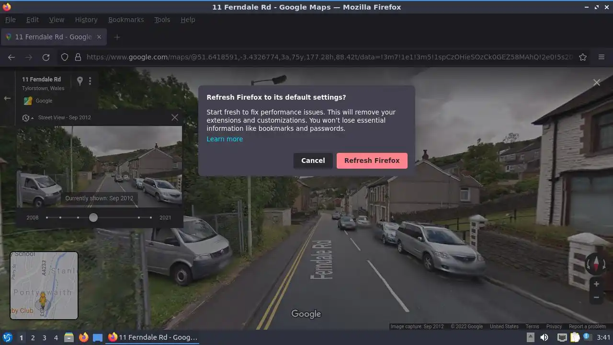Open the three-dot more options menu
613x345 pixels.
coord(90,81)
